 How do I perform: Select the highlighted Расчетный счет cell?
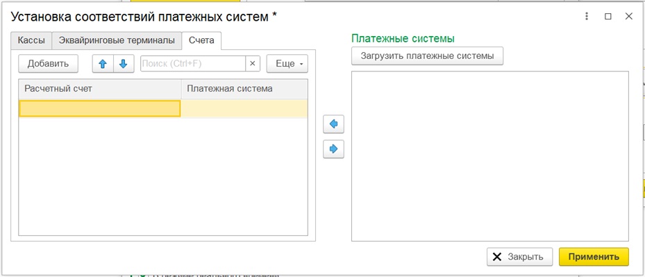[x=100, y=109]
